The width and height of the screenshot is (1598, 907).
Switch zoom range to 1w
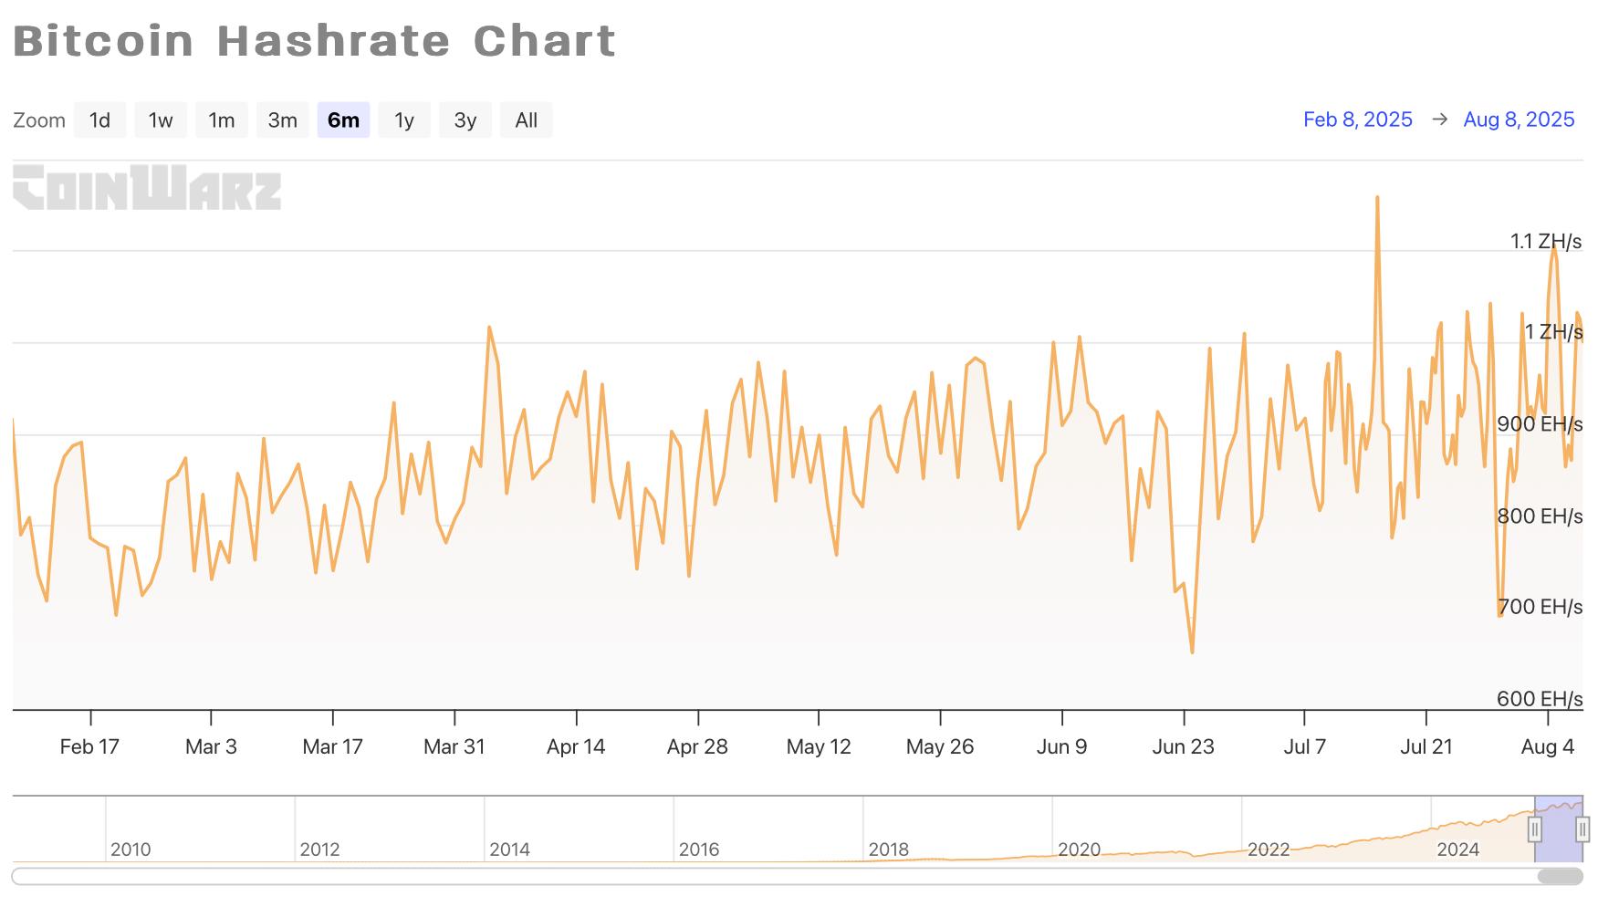[x=161, y=120]
